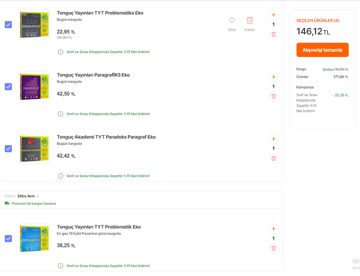The width and height of the screenshot is (360, 276).
Task: Click the ParagrafİKS Eko book thumbnail
Action: (x=34, y=87)
